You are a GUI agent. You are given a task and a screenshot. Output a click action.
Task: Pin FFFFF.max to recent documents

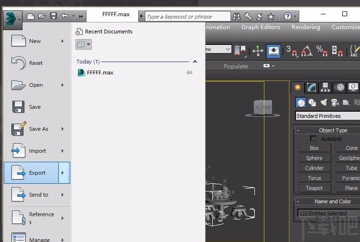coord(189,73)
